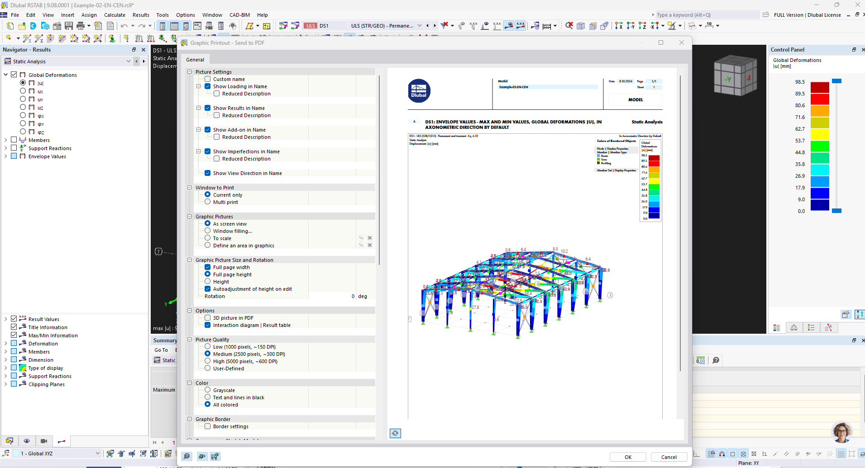
Task: Click the view in X direction icon
Action: (x=619, y=26)
